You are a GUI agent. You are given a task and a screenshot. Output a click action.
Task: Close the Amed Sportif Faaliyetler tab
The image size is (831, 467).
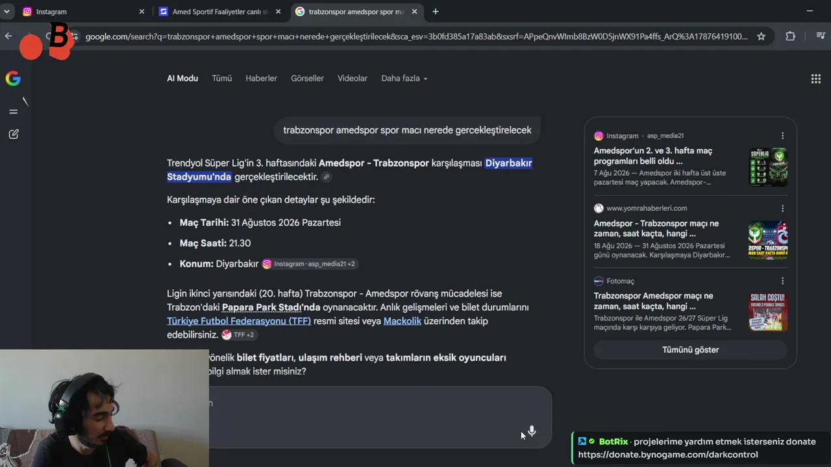(x=279, y=12)
